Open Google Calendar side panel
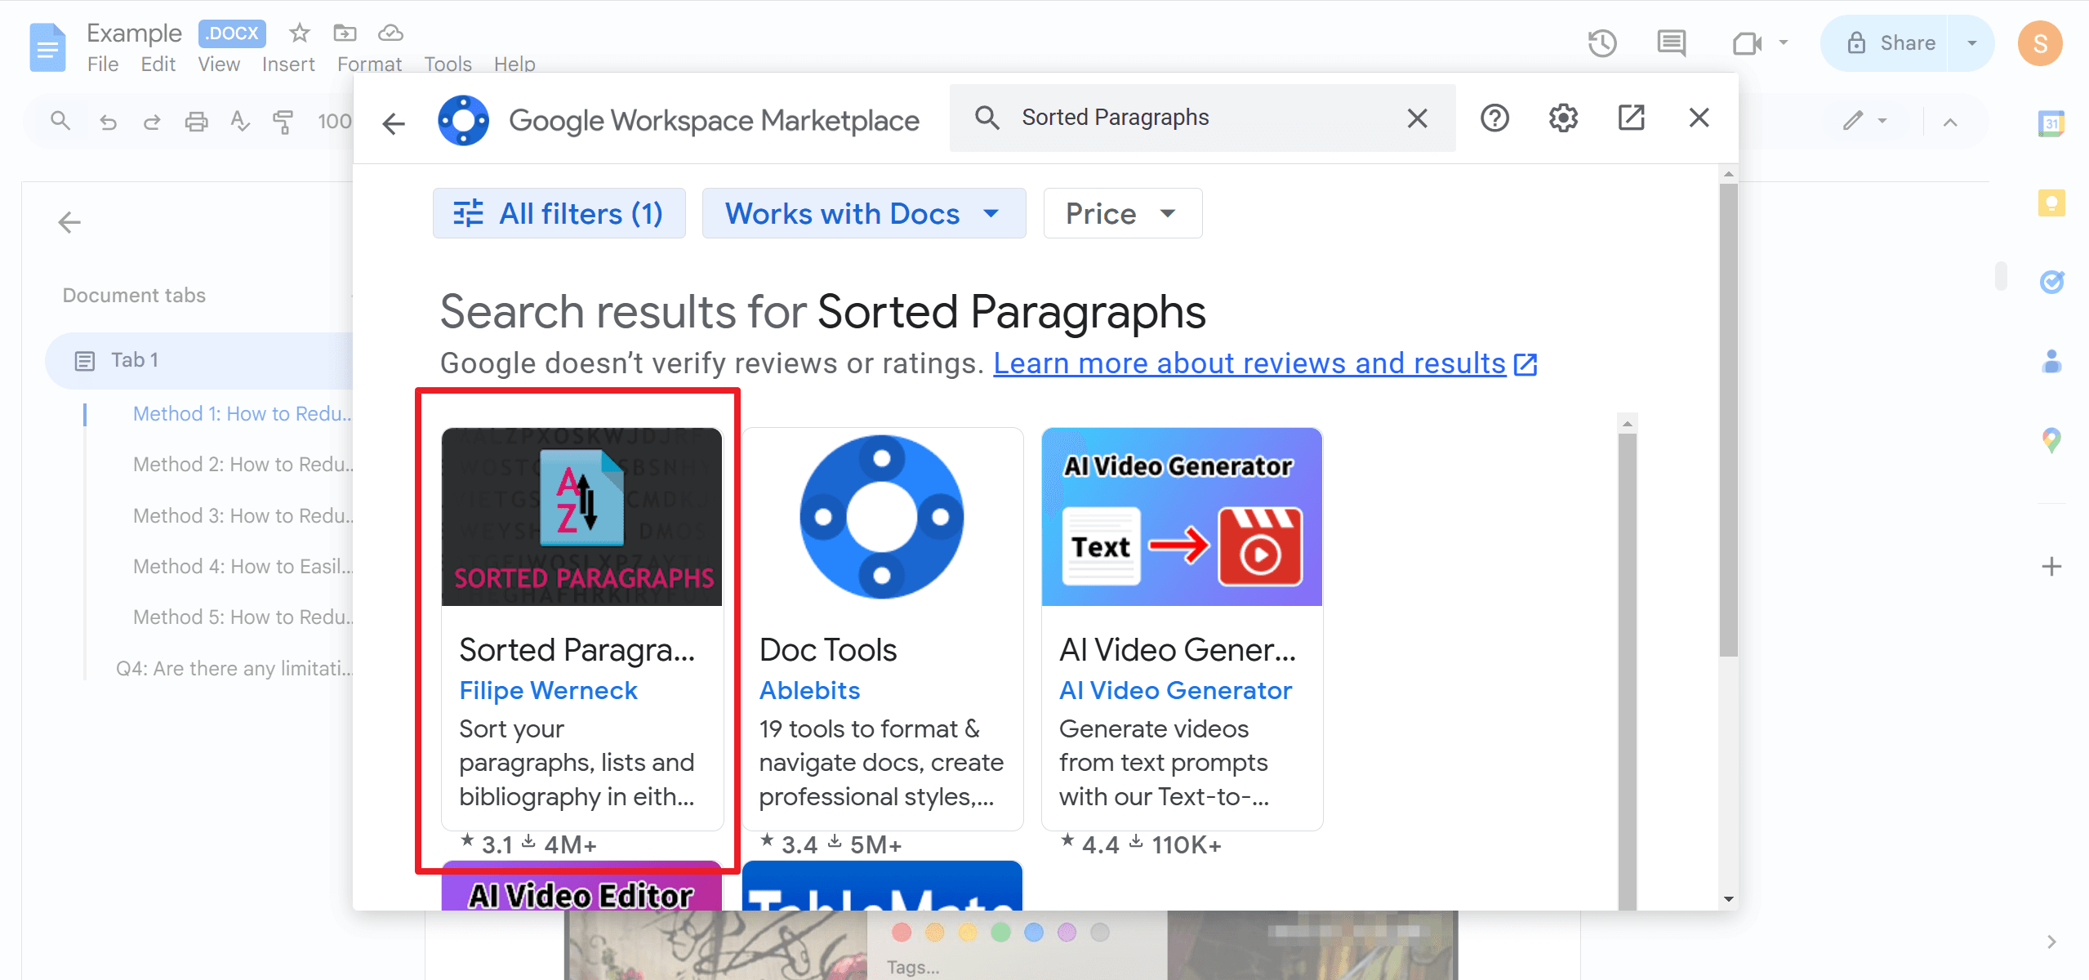Screen dimensions: 2089x980 click(2051, 124)
